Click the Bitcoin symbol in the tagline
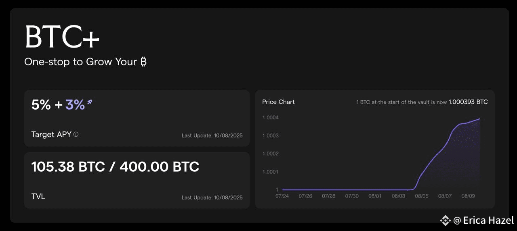Image resolution: width=517 pixels, height=231 pixels. (143, 62)
